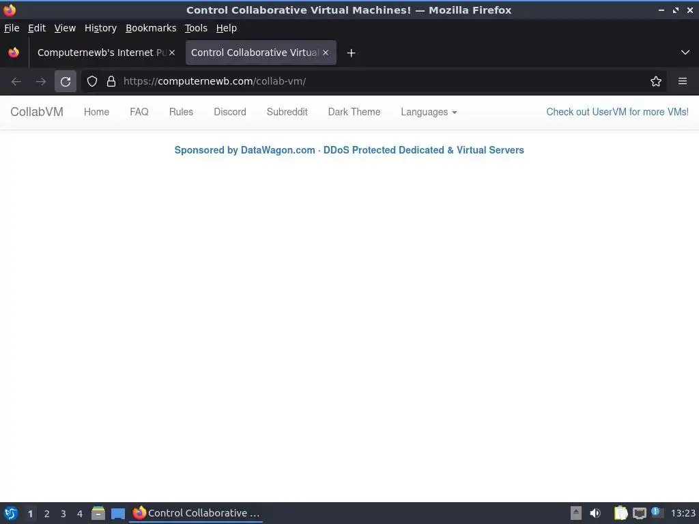Open the Help menu
Image resolution: width=699 pixels, height=524 pixels.
point(227,28)
